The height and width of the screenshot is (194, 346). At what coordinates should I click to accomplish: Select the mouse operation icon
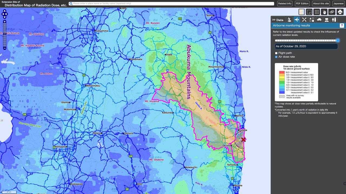point(324,12)
